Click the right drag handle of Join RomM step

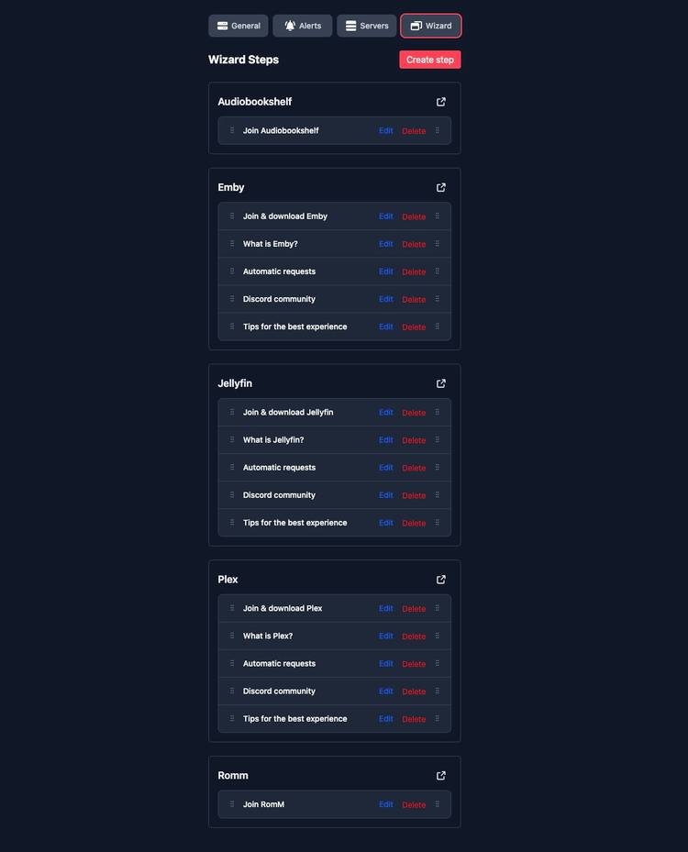click(438, 804)
